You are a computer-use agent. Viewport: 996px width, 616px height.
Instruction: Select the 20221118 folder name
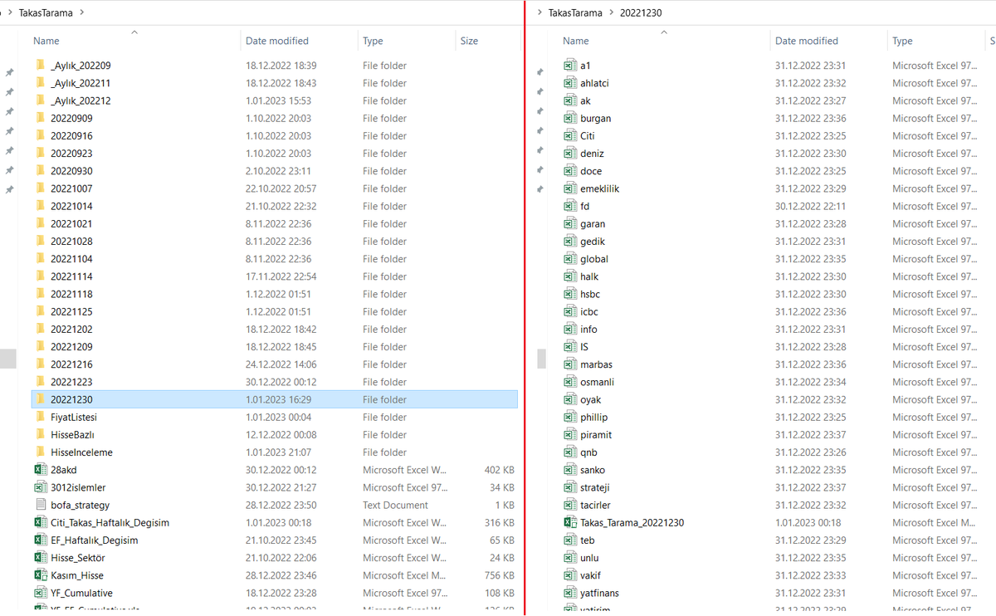pos(71,294)
